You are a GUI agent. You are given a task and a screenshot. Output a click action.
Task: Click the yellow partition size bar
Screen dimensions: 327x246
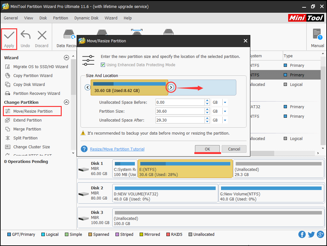click(x=129, y=88)
